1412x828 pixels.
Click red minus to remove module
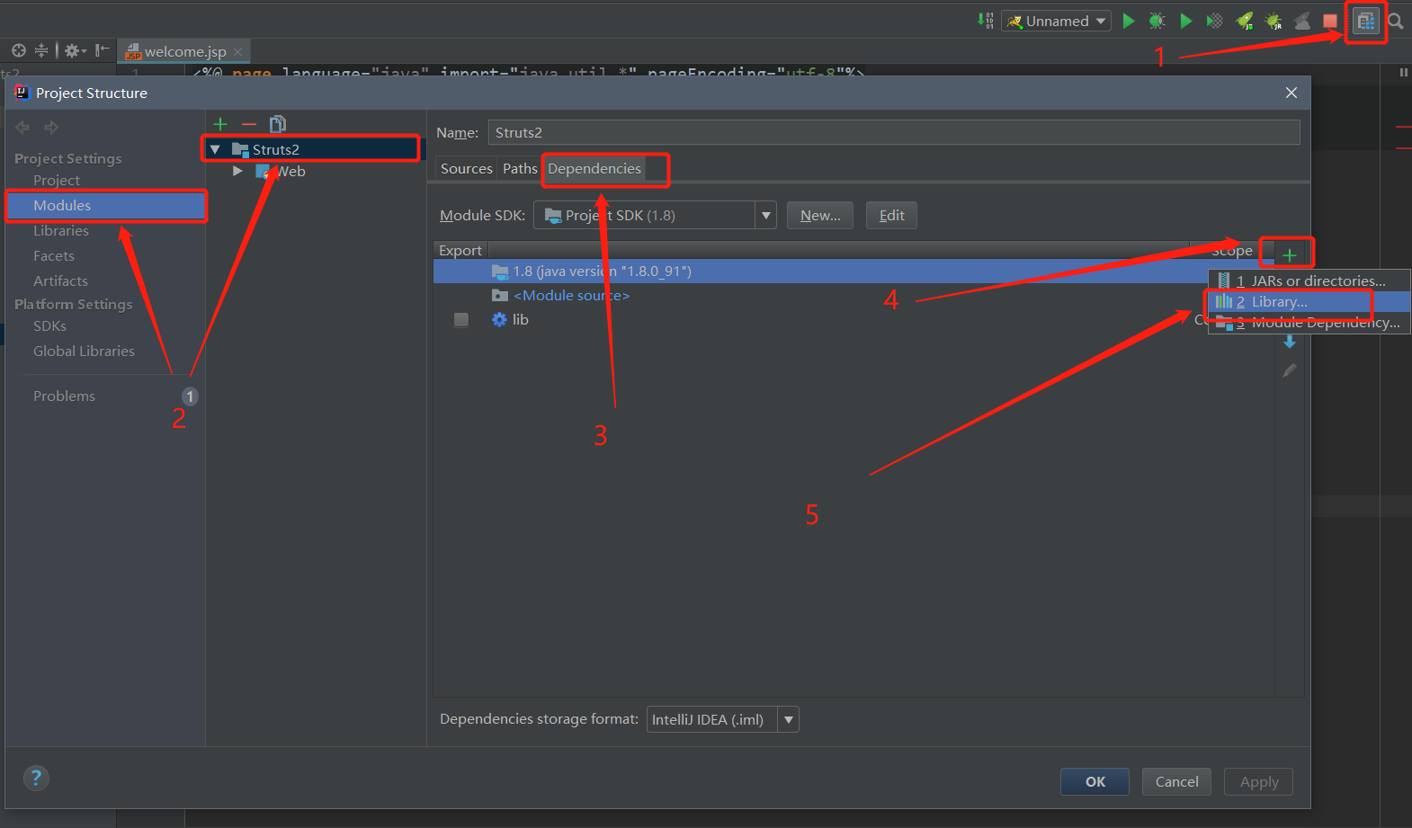click(249, 124)
